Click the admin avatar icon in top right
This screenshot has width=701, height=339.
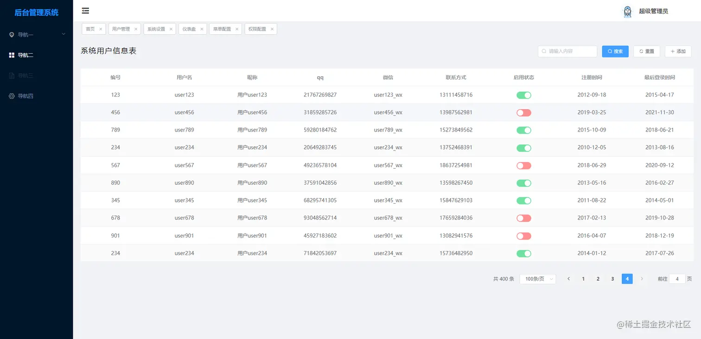pyautogui.click(x=627, y=11)
